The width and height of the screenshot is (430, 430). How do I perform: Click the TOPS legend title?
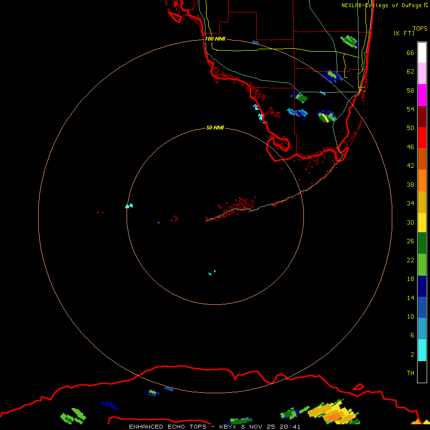pos(420,28)
